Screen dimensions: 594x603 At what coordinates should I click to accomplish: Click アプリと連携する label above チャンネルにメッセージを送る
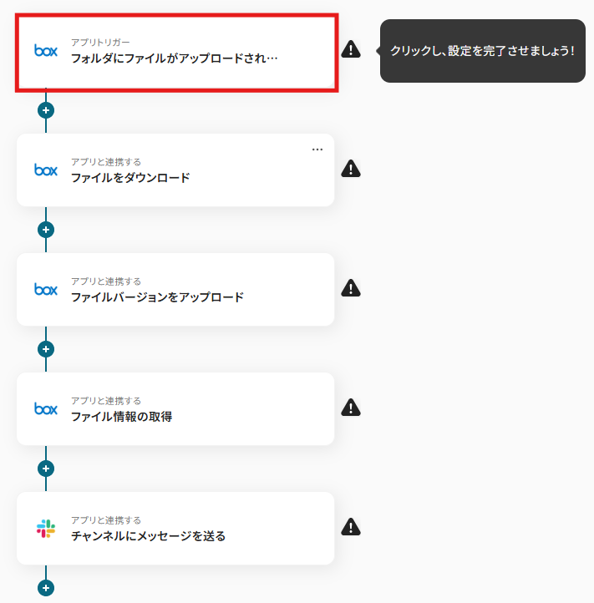(x=106, y=520)
